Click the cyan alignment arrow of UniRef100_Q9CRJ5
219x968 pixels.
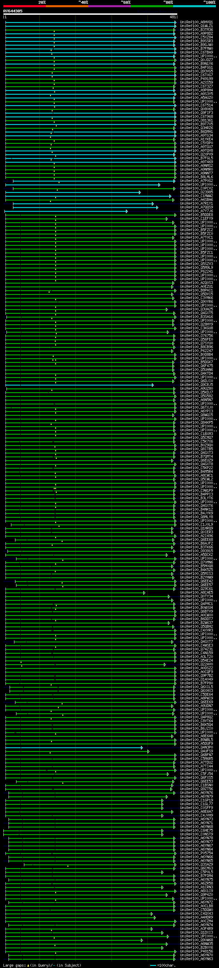(80, 385)
